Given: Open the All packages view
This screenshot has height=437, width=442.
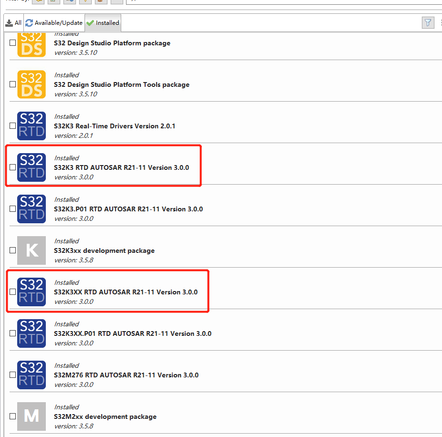Looking at the screenshot, I should click(x=13, y=22).
